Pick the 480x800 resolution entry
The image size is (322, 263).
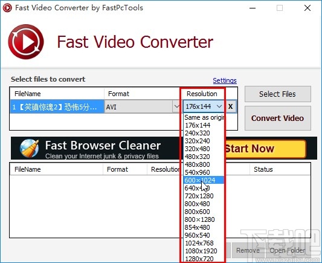coord(204,164)
